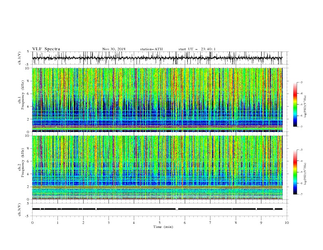Click inside the ch.2 spectrogram plot
Viewport: 323px width, 250px height.
[157, 167]
